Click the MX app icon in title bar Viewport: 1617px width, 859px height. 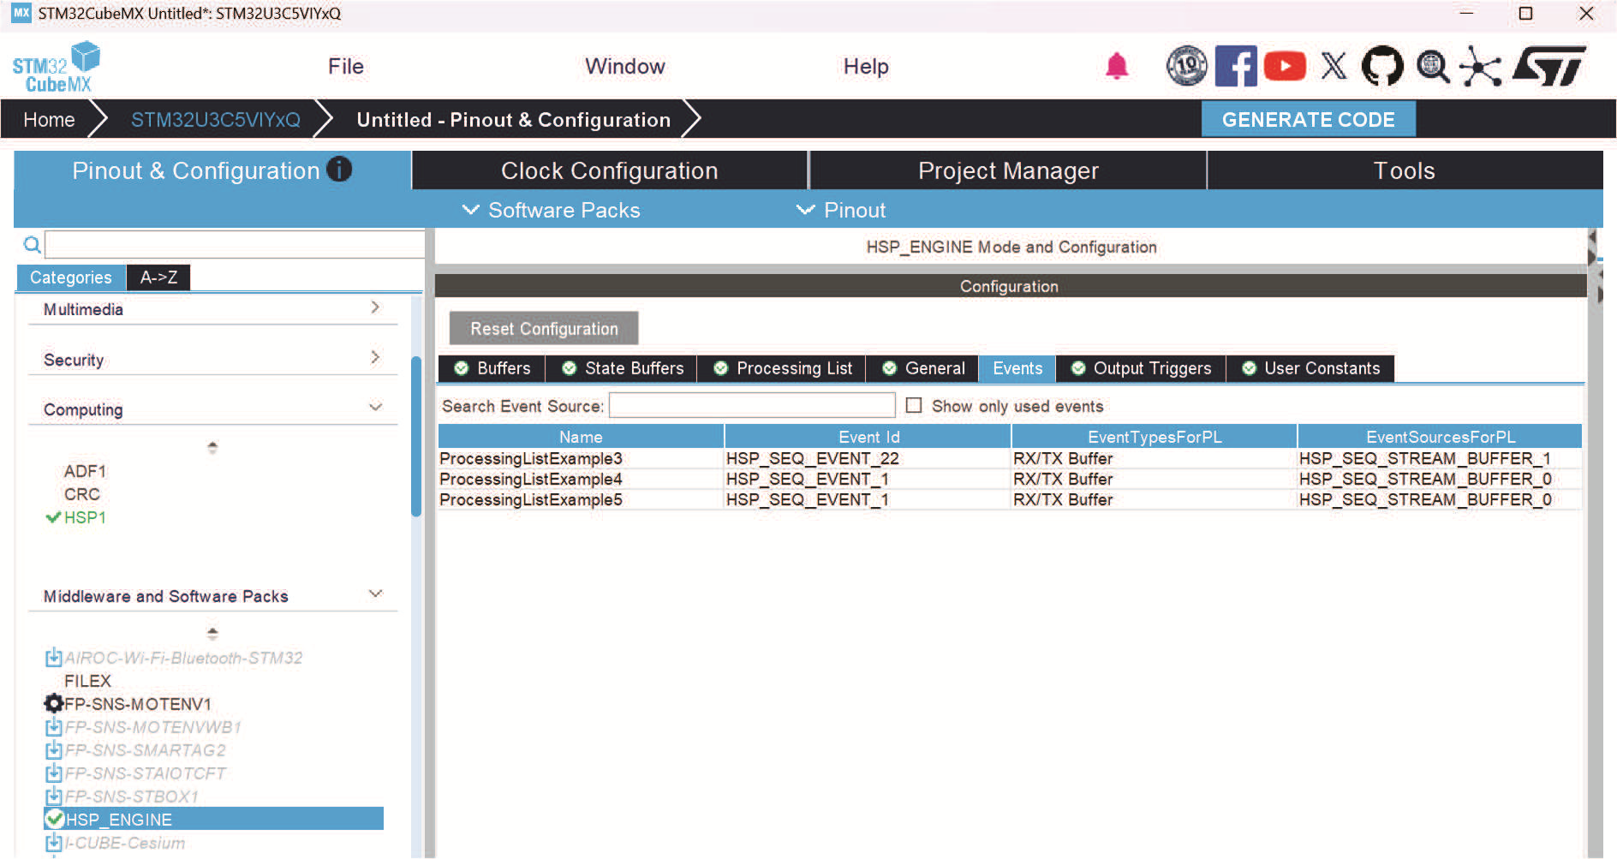click(21, 13)
